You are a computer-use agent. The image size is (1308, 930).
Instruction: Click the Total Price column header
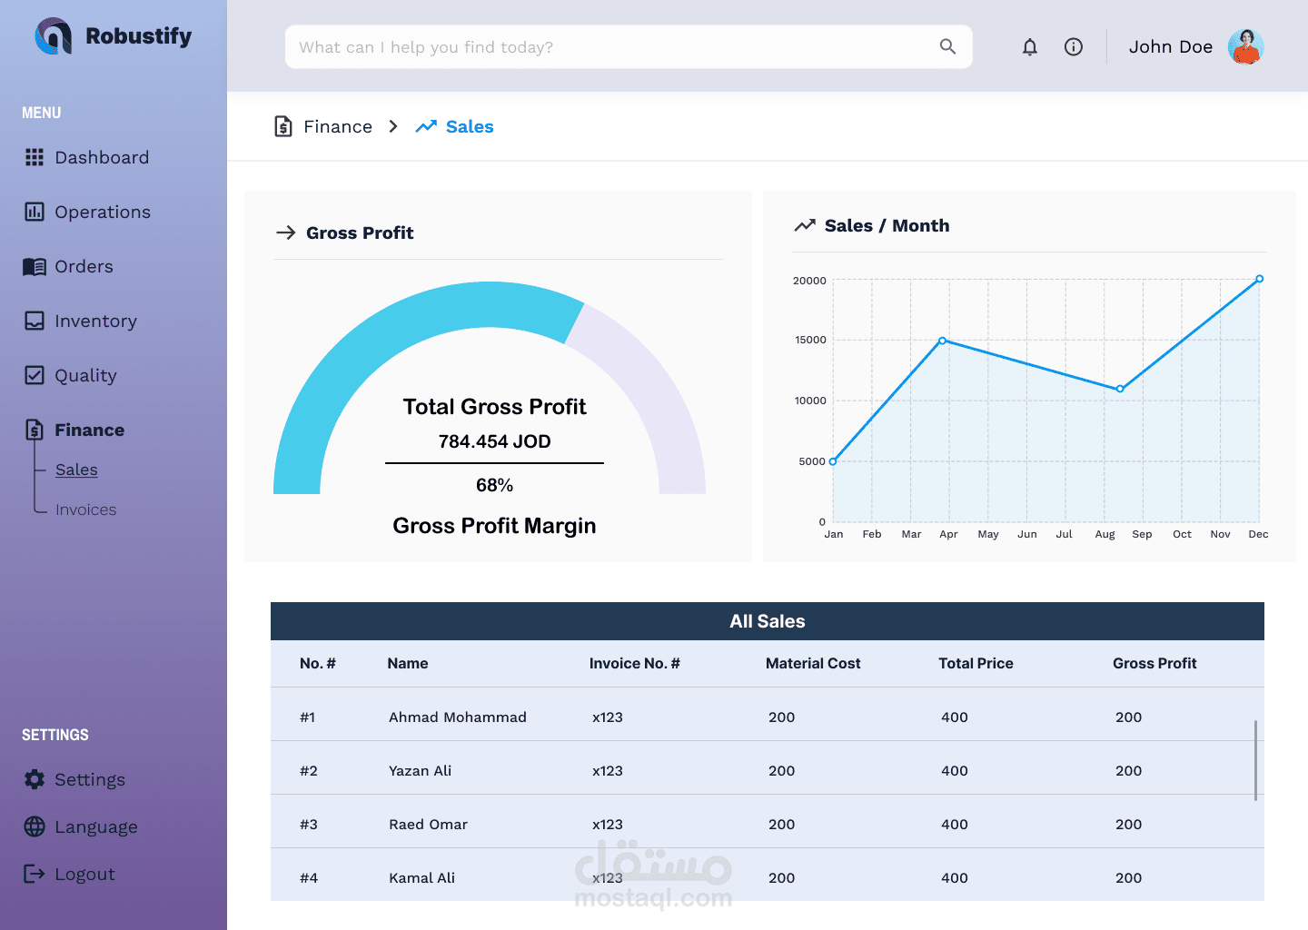[x=976, y=663]
